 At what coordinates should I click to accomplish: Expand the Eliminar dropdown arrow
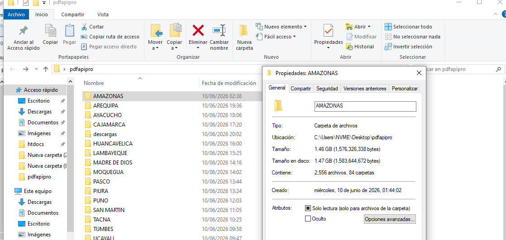(x=198, y=48)
